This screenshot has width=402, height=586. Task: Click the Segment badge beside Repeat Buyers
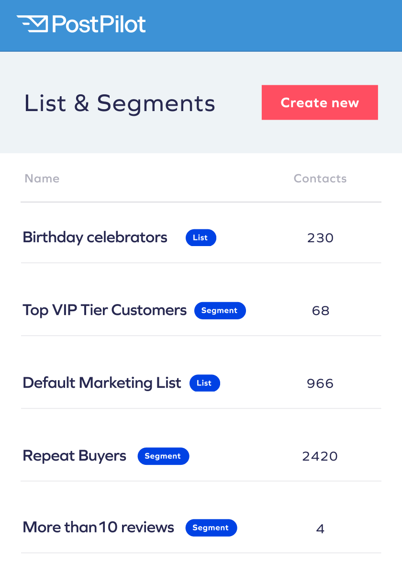(x=163, y=456)
